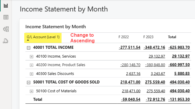Expand the 40200 Income, Product Sales row
195x109 pixels.
31,65
